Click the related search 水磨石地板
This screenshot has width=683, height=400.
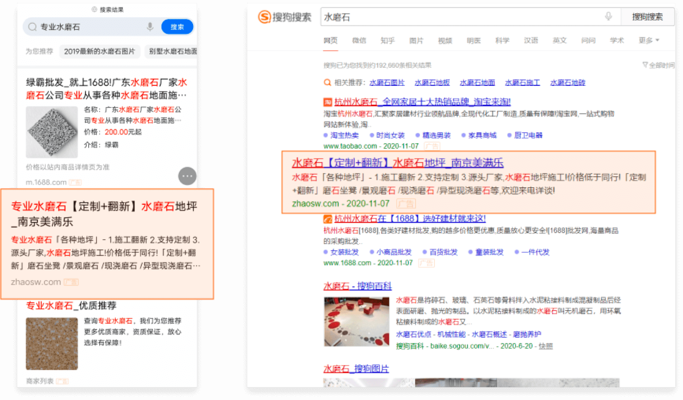432,82
